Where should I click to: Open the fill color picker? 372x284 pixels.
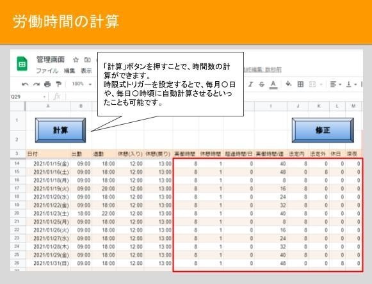pos(288,84)
